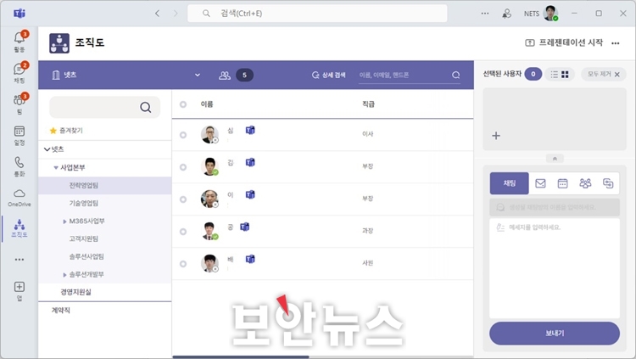The height and width of the screenshot is (359, 636).
Task: Click the 이름, 이메일, 핸드폰 search field
Action: pyautogui.click(x=402, y=75)
